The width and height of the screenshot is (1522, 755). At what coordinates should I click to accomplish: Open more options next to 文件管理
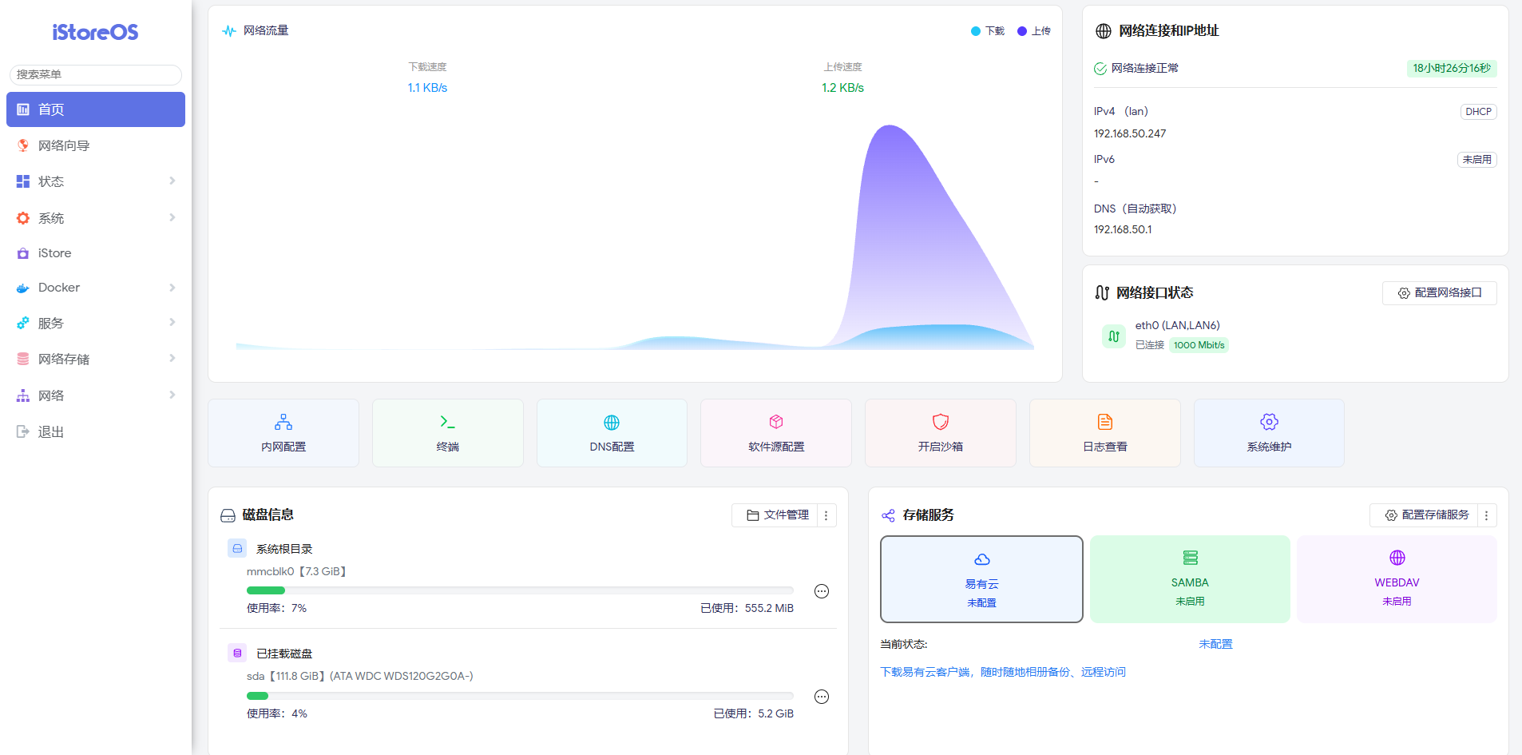[826, 515]
